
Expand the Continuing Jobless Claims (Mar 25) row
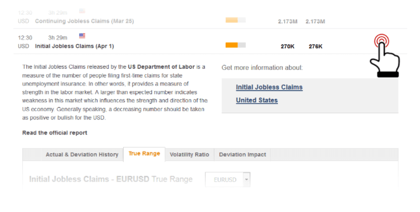210,17
